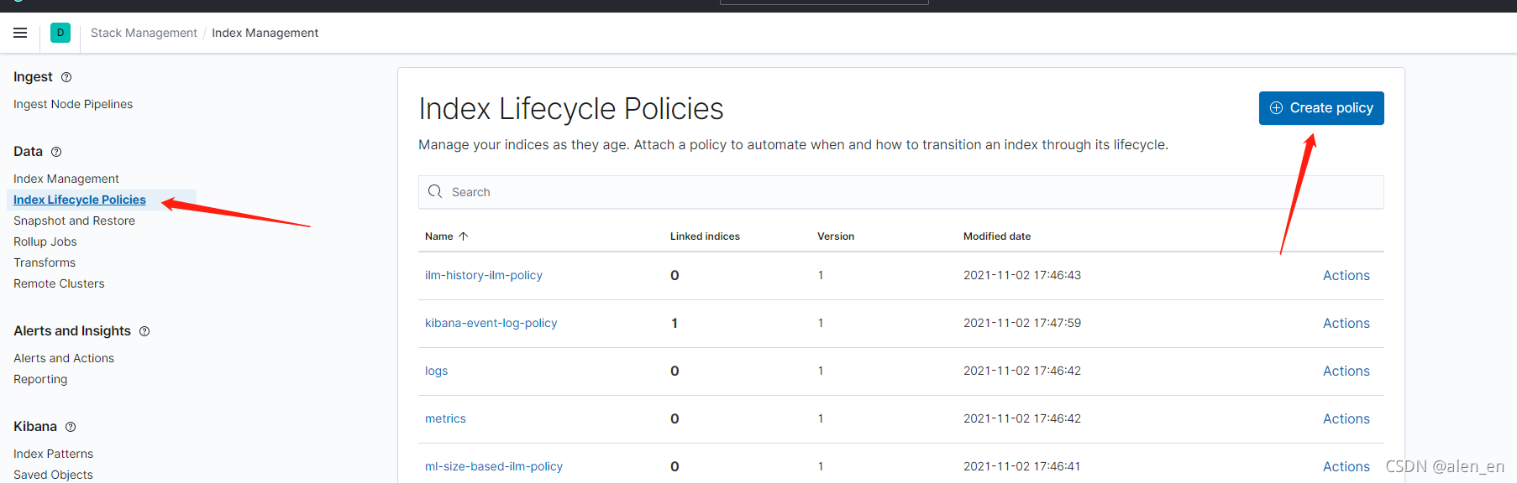Click the help icon beside Alerts and Insights
This screenshot has height=483, width=1517.
click(144, 331)
